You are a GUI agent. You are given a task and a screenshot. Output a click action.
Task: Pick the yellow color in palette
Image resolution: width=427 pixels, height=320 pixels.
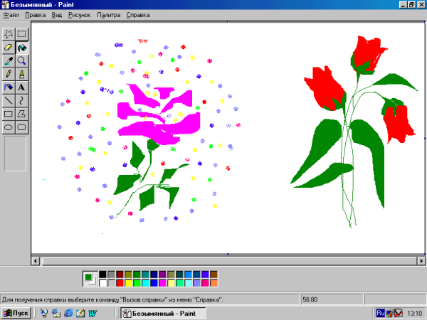click(129, 283)
